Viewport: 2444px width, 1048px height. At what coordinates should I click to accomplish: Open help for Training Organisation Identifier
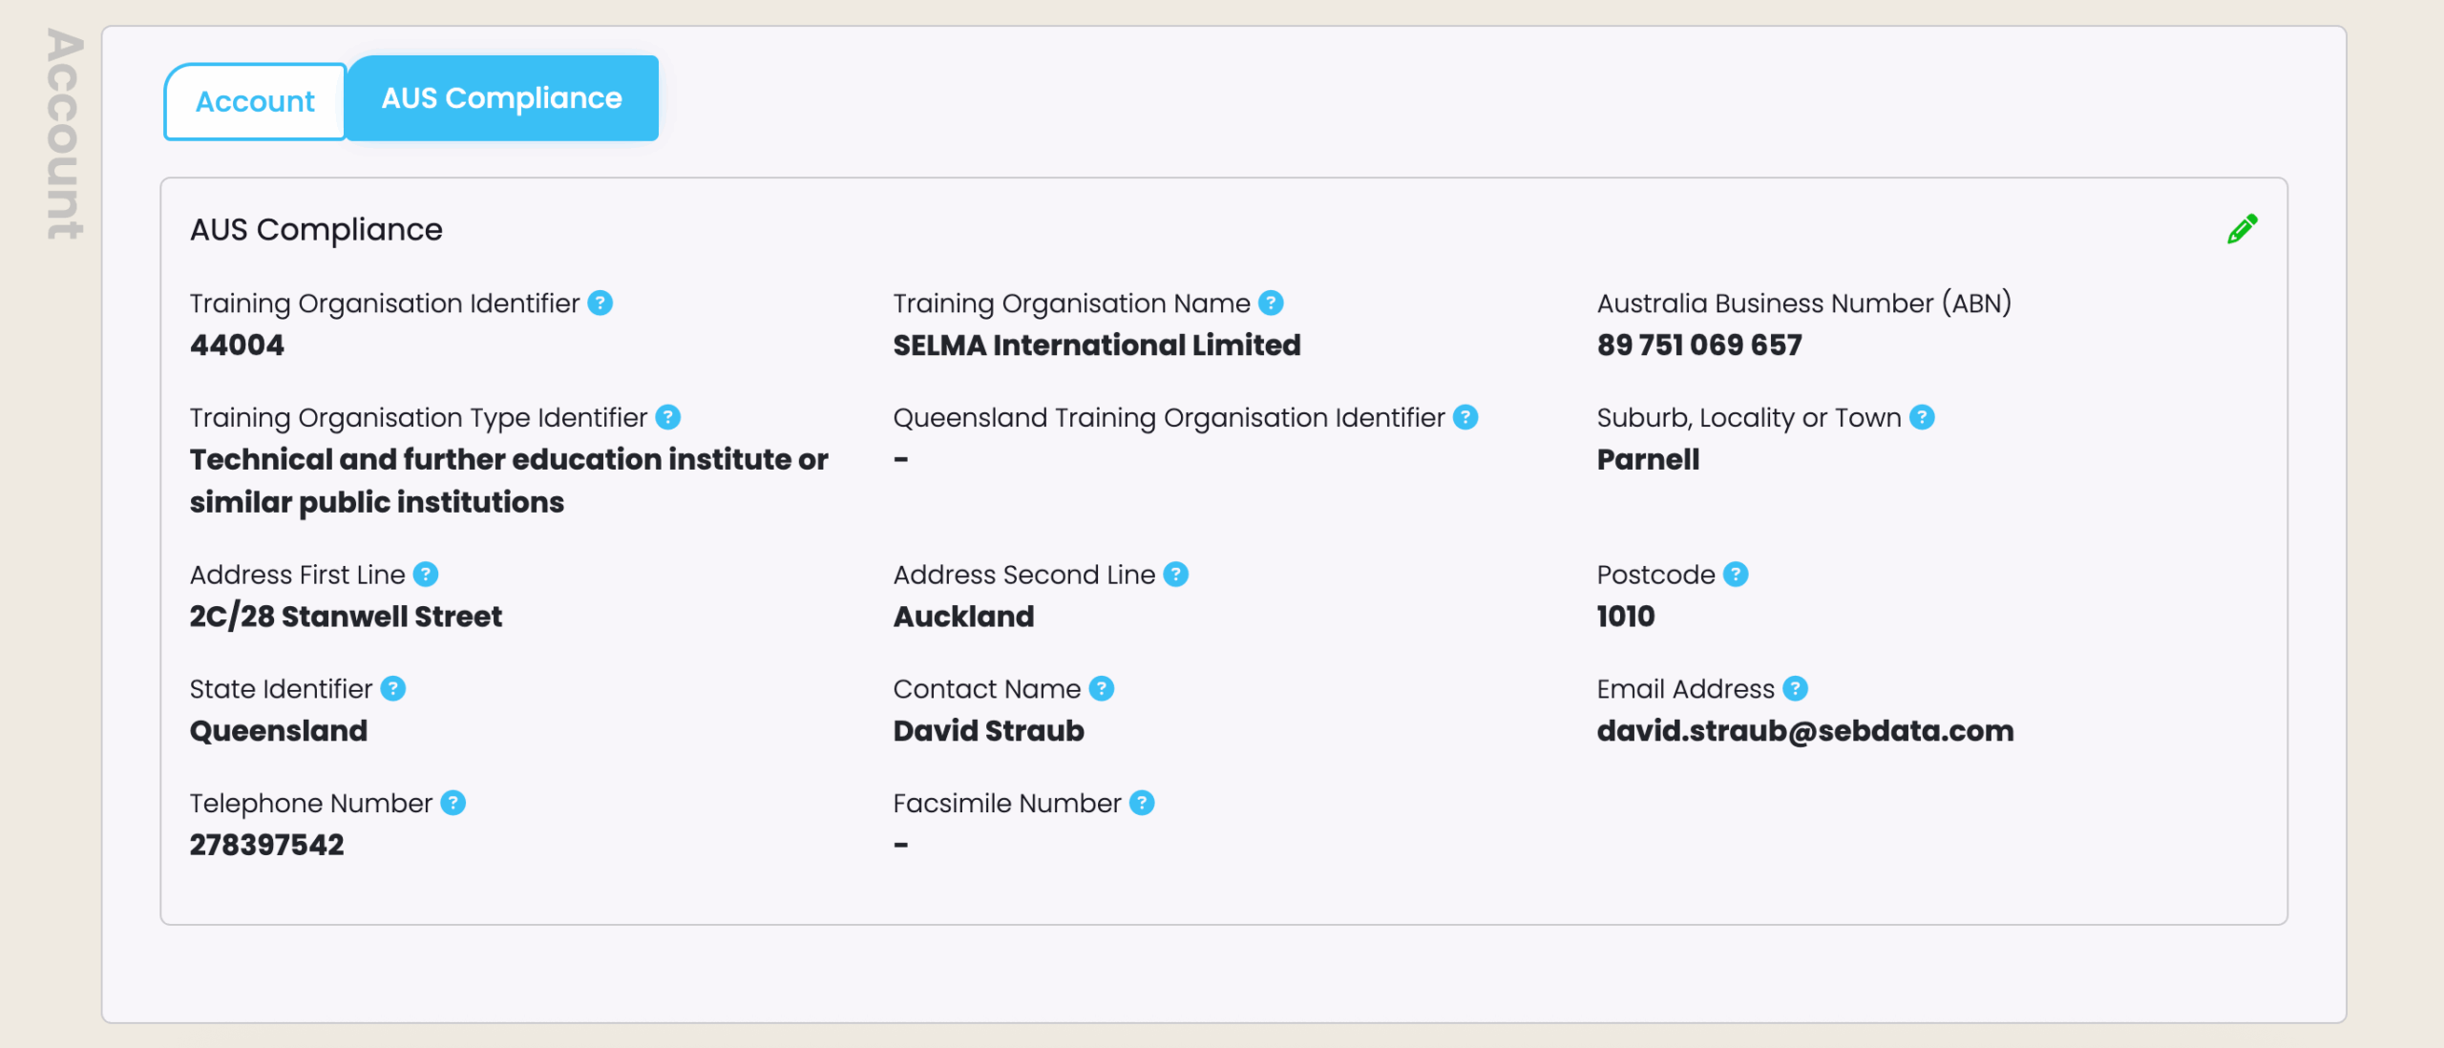(x=600, y=303)
